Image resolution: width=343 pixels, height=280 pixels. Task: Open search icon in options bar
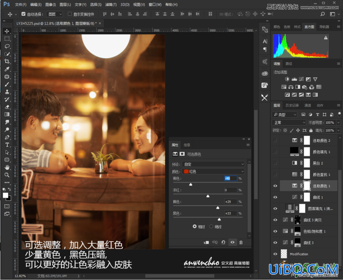coord(322,14)
